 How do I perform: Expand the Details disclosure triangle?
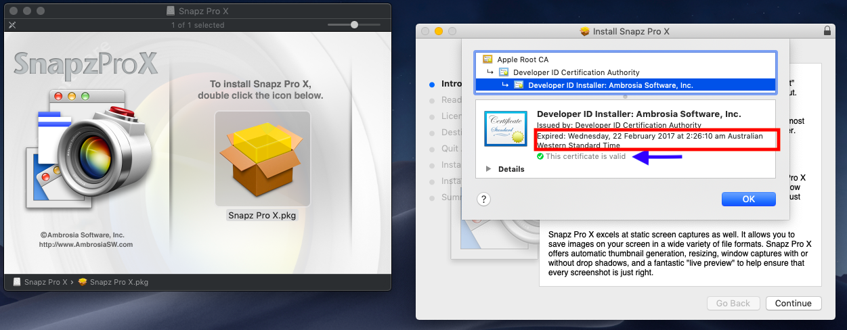(489, 168)
